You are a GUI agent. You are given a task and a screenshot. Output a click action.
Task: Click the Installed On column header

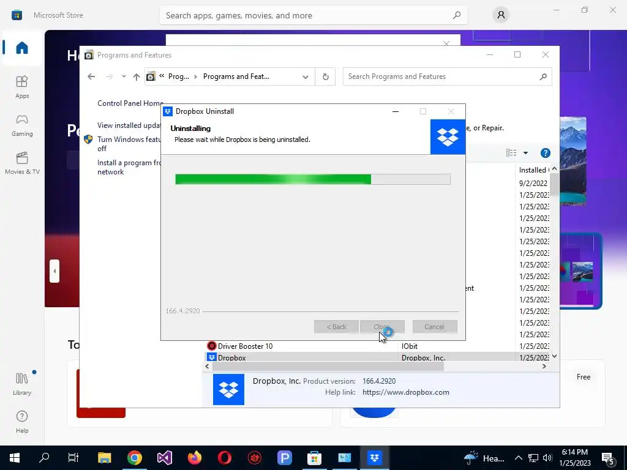tap(533, 170)
